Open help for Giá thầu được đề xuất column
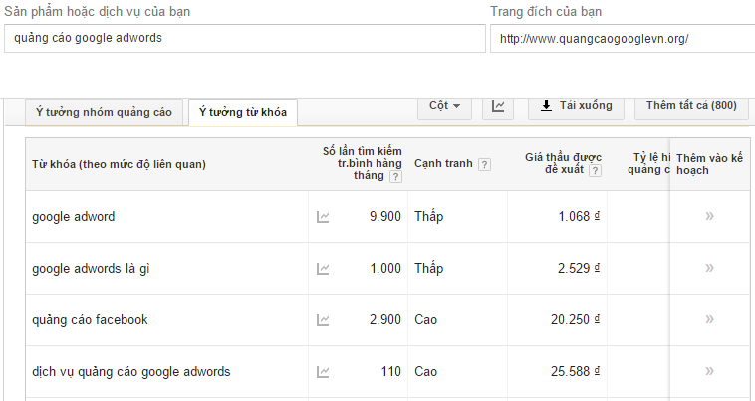 tap(596, 171)
